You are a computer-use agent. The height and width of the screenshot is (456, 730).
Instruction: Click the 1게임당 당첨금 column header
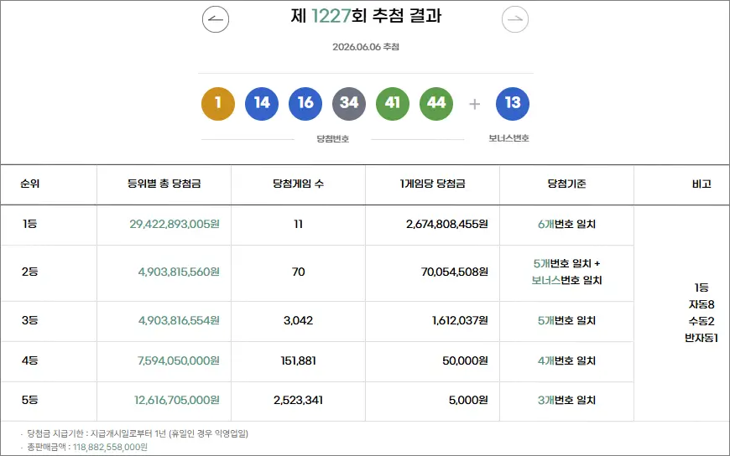pos(432,184)
